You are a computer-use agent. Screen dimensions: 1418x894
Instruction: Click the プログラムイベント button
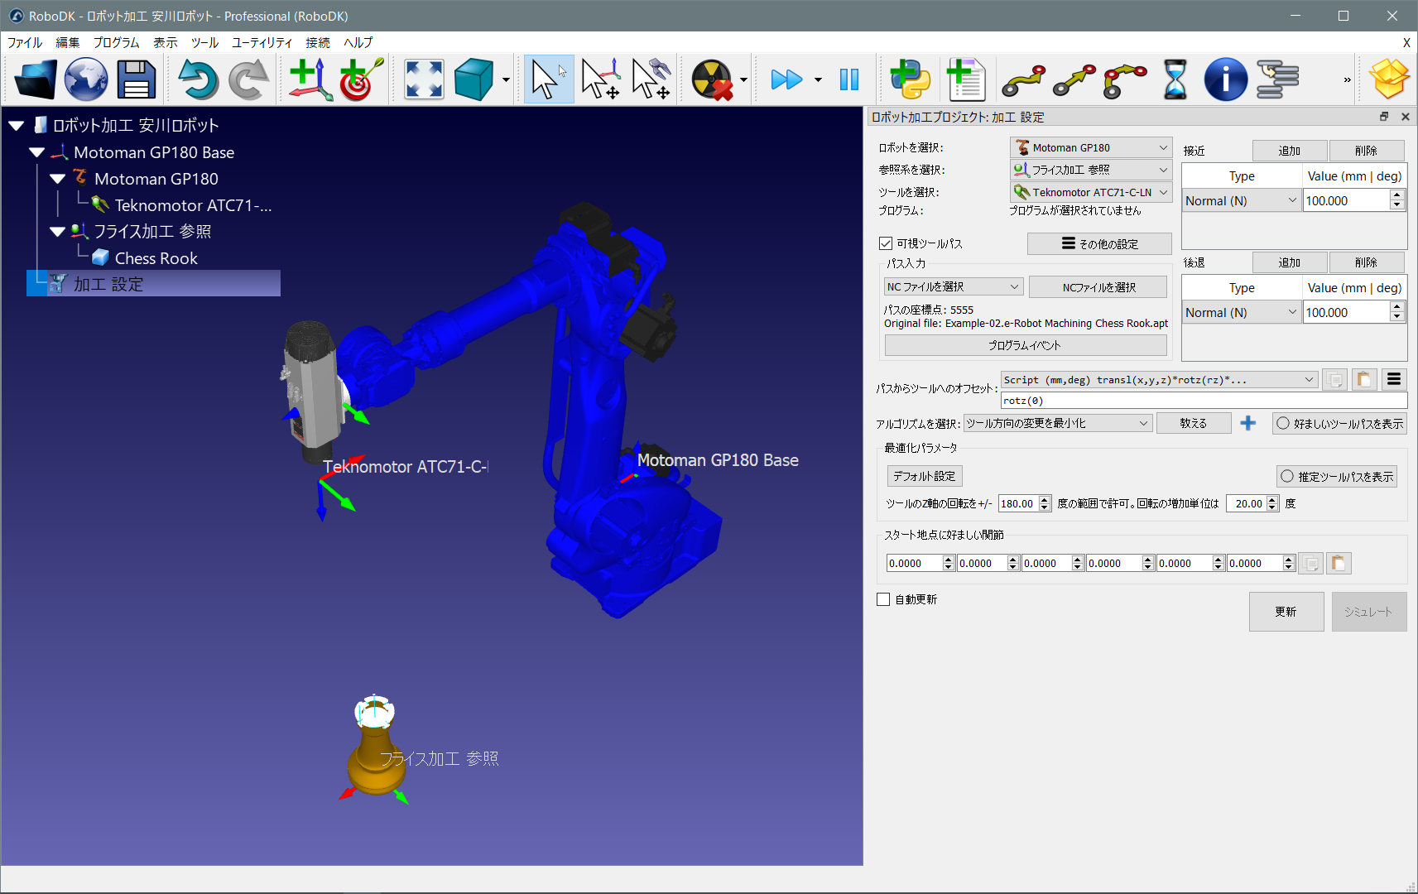[1025, 345]
